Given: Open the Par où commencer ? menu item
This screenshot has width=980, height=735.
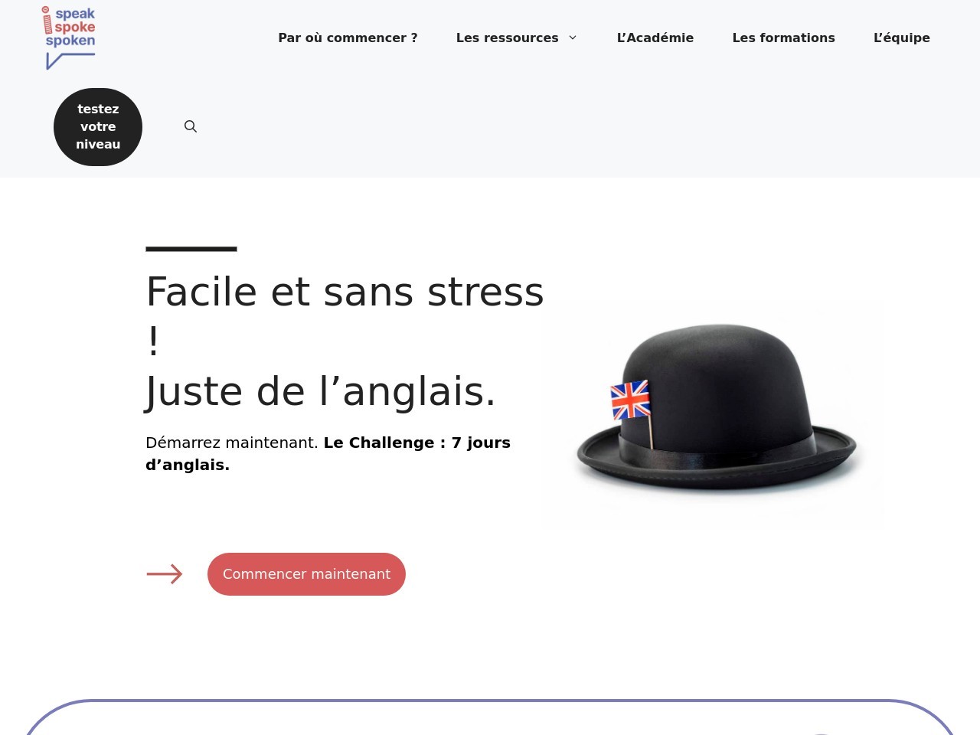Looking at the screenshot, I should pos(348,38).
